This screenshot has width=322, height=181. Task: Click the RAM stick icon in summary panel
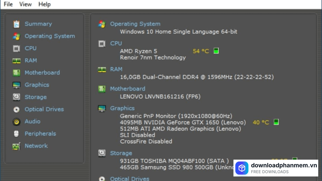102,69
